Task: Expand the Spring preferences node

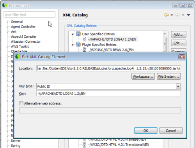Action: [x=7, y=146]
